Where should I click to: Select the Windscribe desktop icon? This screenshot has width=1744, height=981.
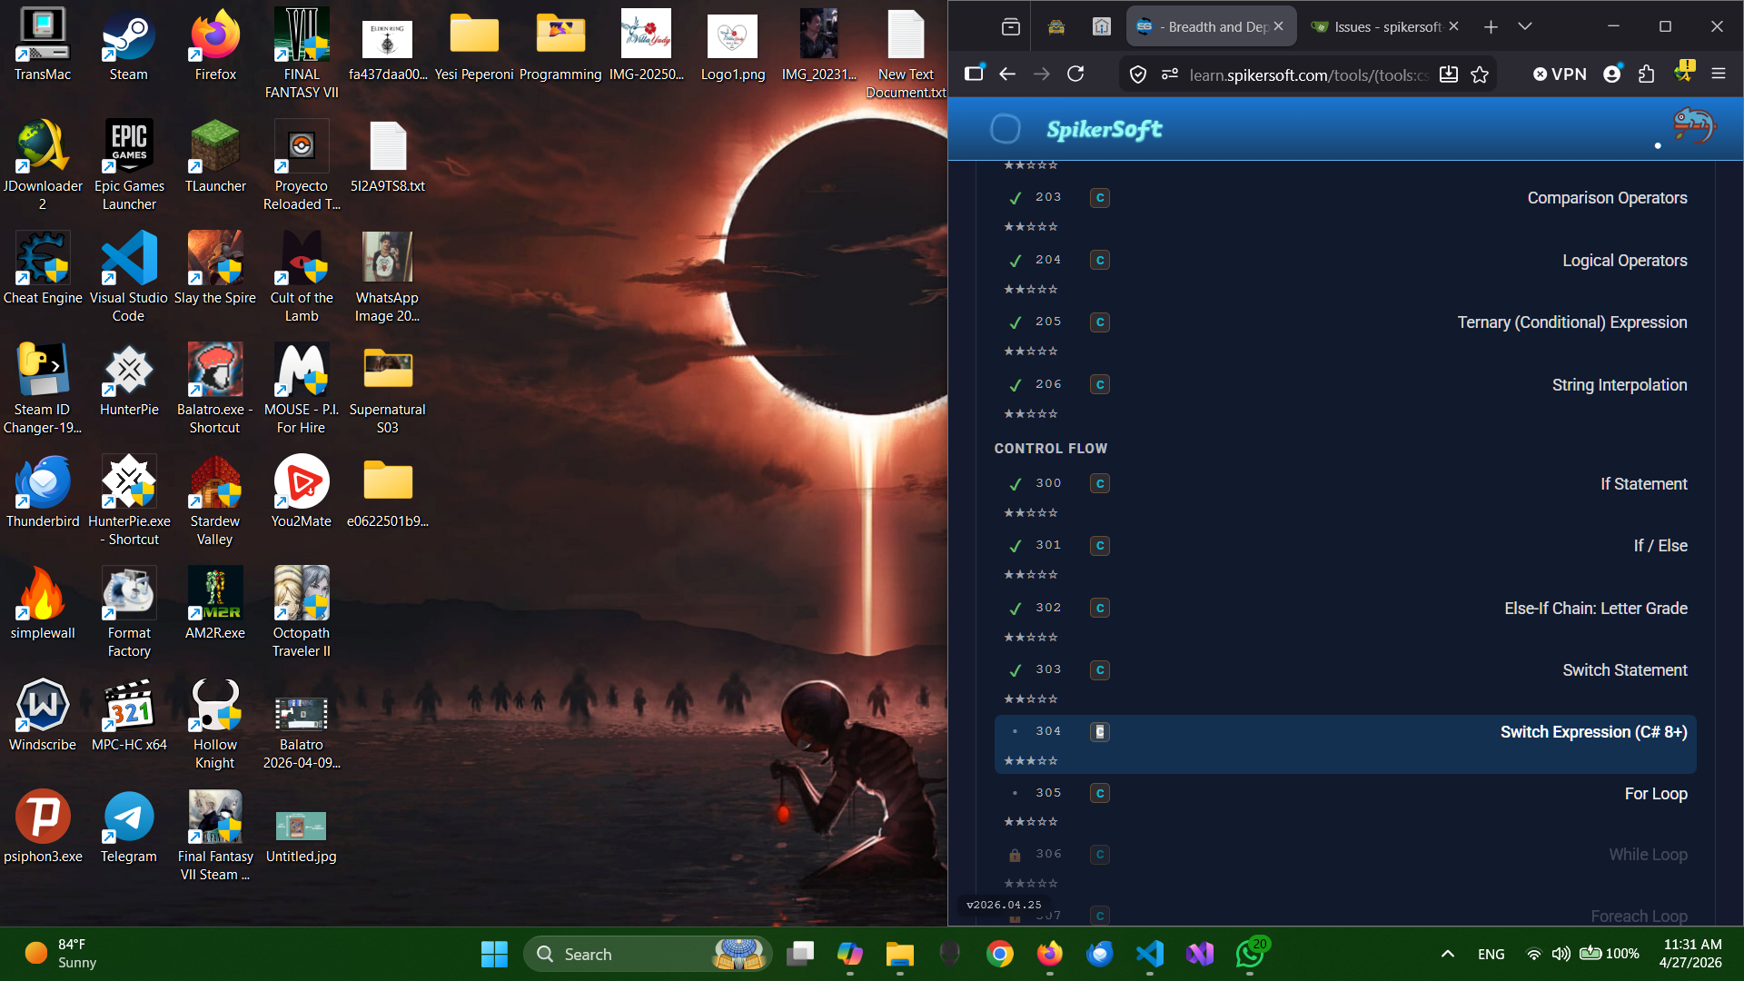coord(43,715)
